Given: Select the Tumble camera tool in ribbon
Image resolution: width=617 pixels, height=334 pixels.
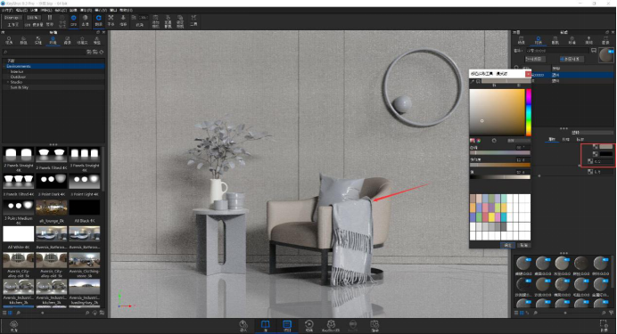Looking at the screenshot, I should pos(98,20).
